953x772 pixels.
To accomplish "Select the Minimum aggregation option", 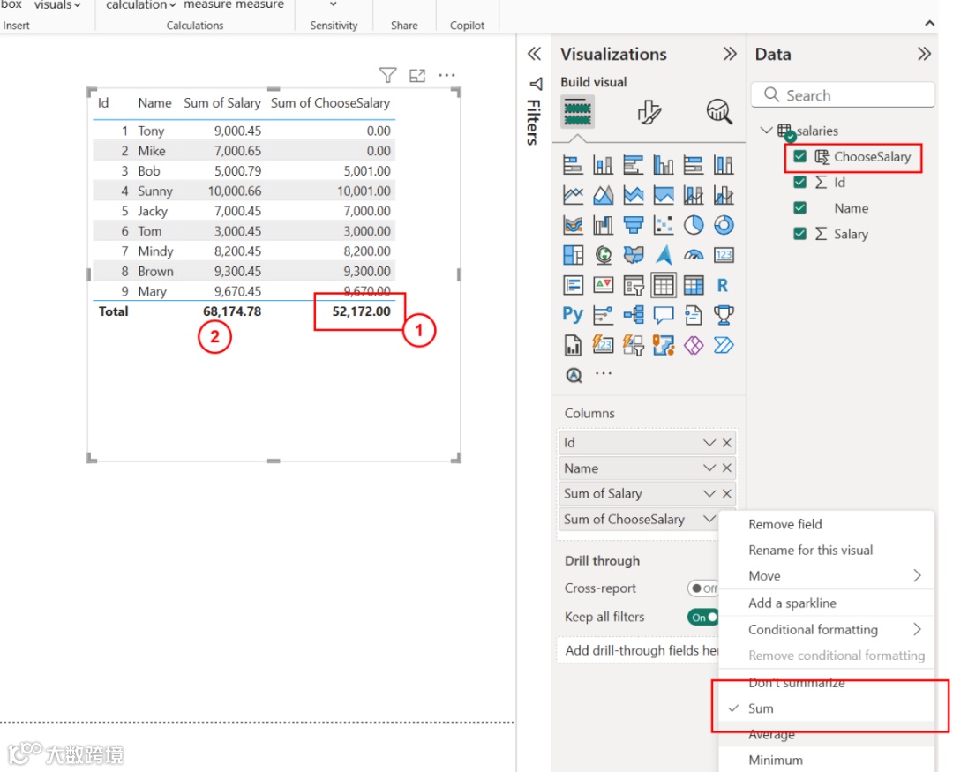I will (776, 760).
